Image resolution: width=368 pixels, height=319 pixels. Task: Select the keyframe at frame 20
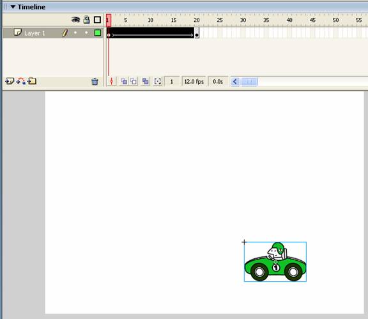[x=197, y=33]
